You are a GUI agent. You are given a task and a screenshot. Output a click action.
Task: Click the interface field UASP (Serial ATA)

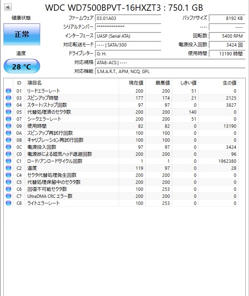pyautogui.click(x=128, y=36)
